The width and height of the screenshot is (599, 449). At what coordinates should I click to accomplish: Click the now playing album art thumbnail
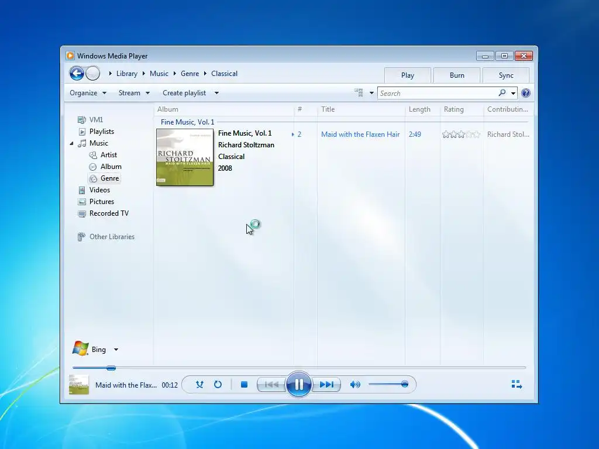tap(79, 385)
